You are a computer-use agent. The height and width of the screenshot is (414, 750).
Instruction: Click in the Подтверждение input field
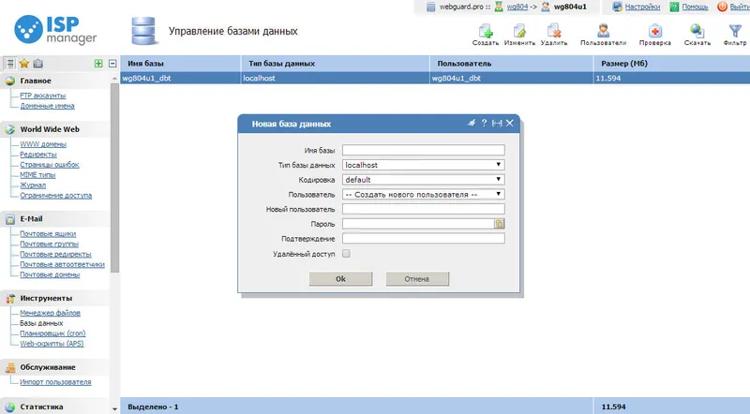(424, 239)
